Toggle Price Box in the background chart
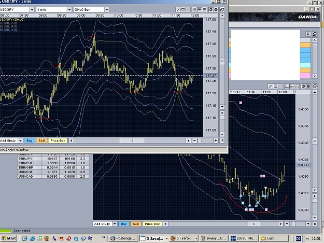 (152, 224)
